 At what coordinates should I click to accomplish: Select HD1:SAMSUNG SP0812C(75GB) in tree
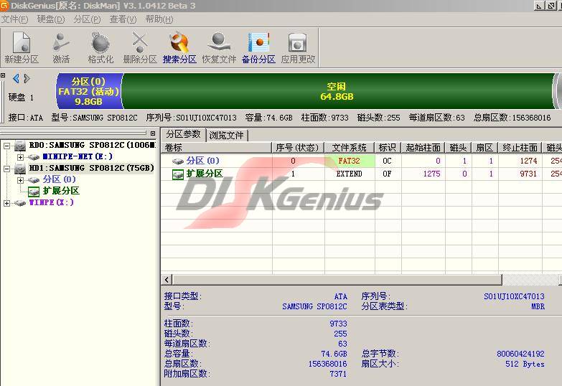[x=91, y=168]
